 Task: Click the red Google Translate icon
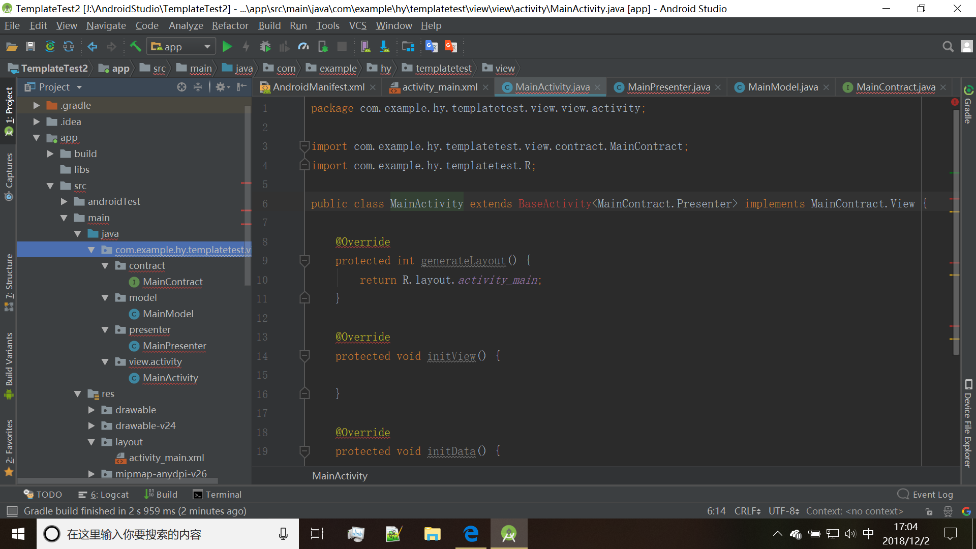451,47
